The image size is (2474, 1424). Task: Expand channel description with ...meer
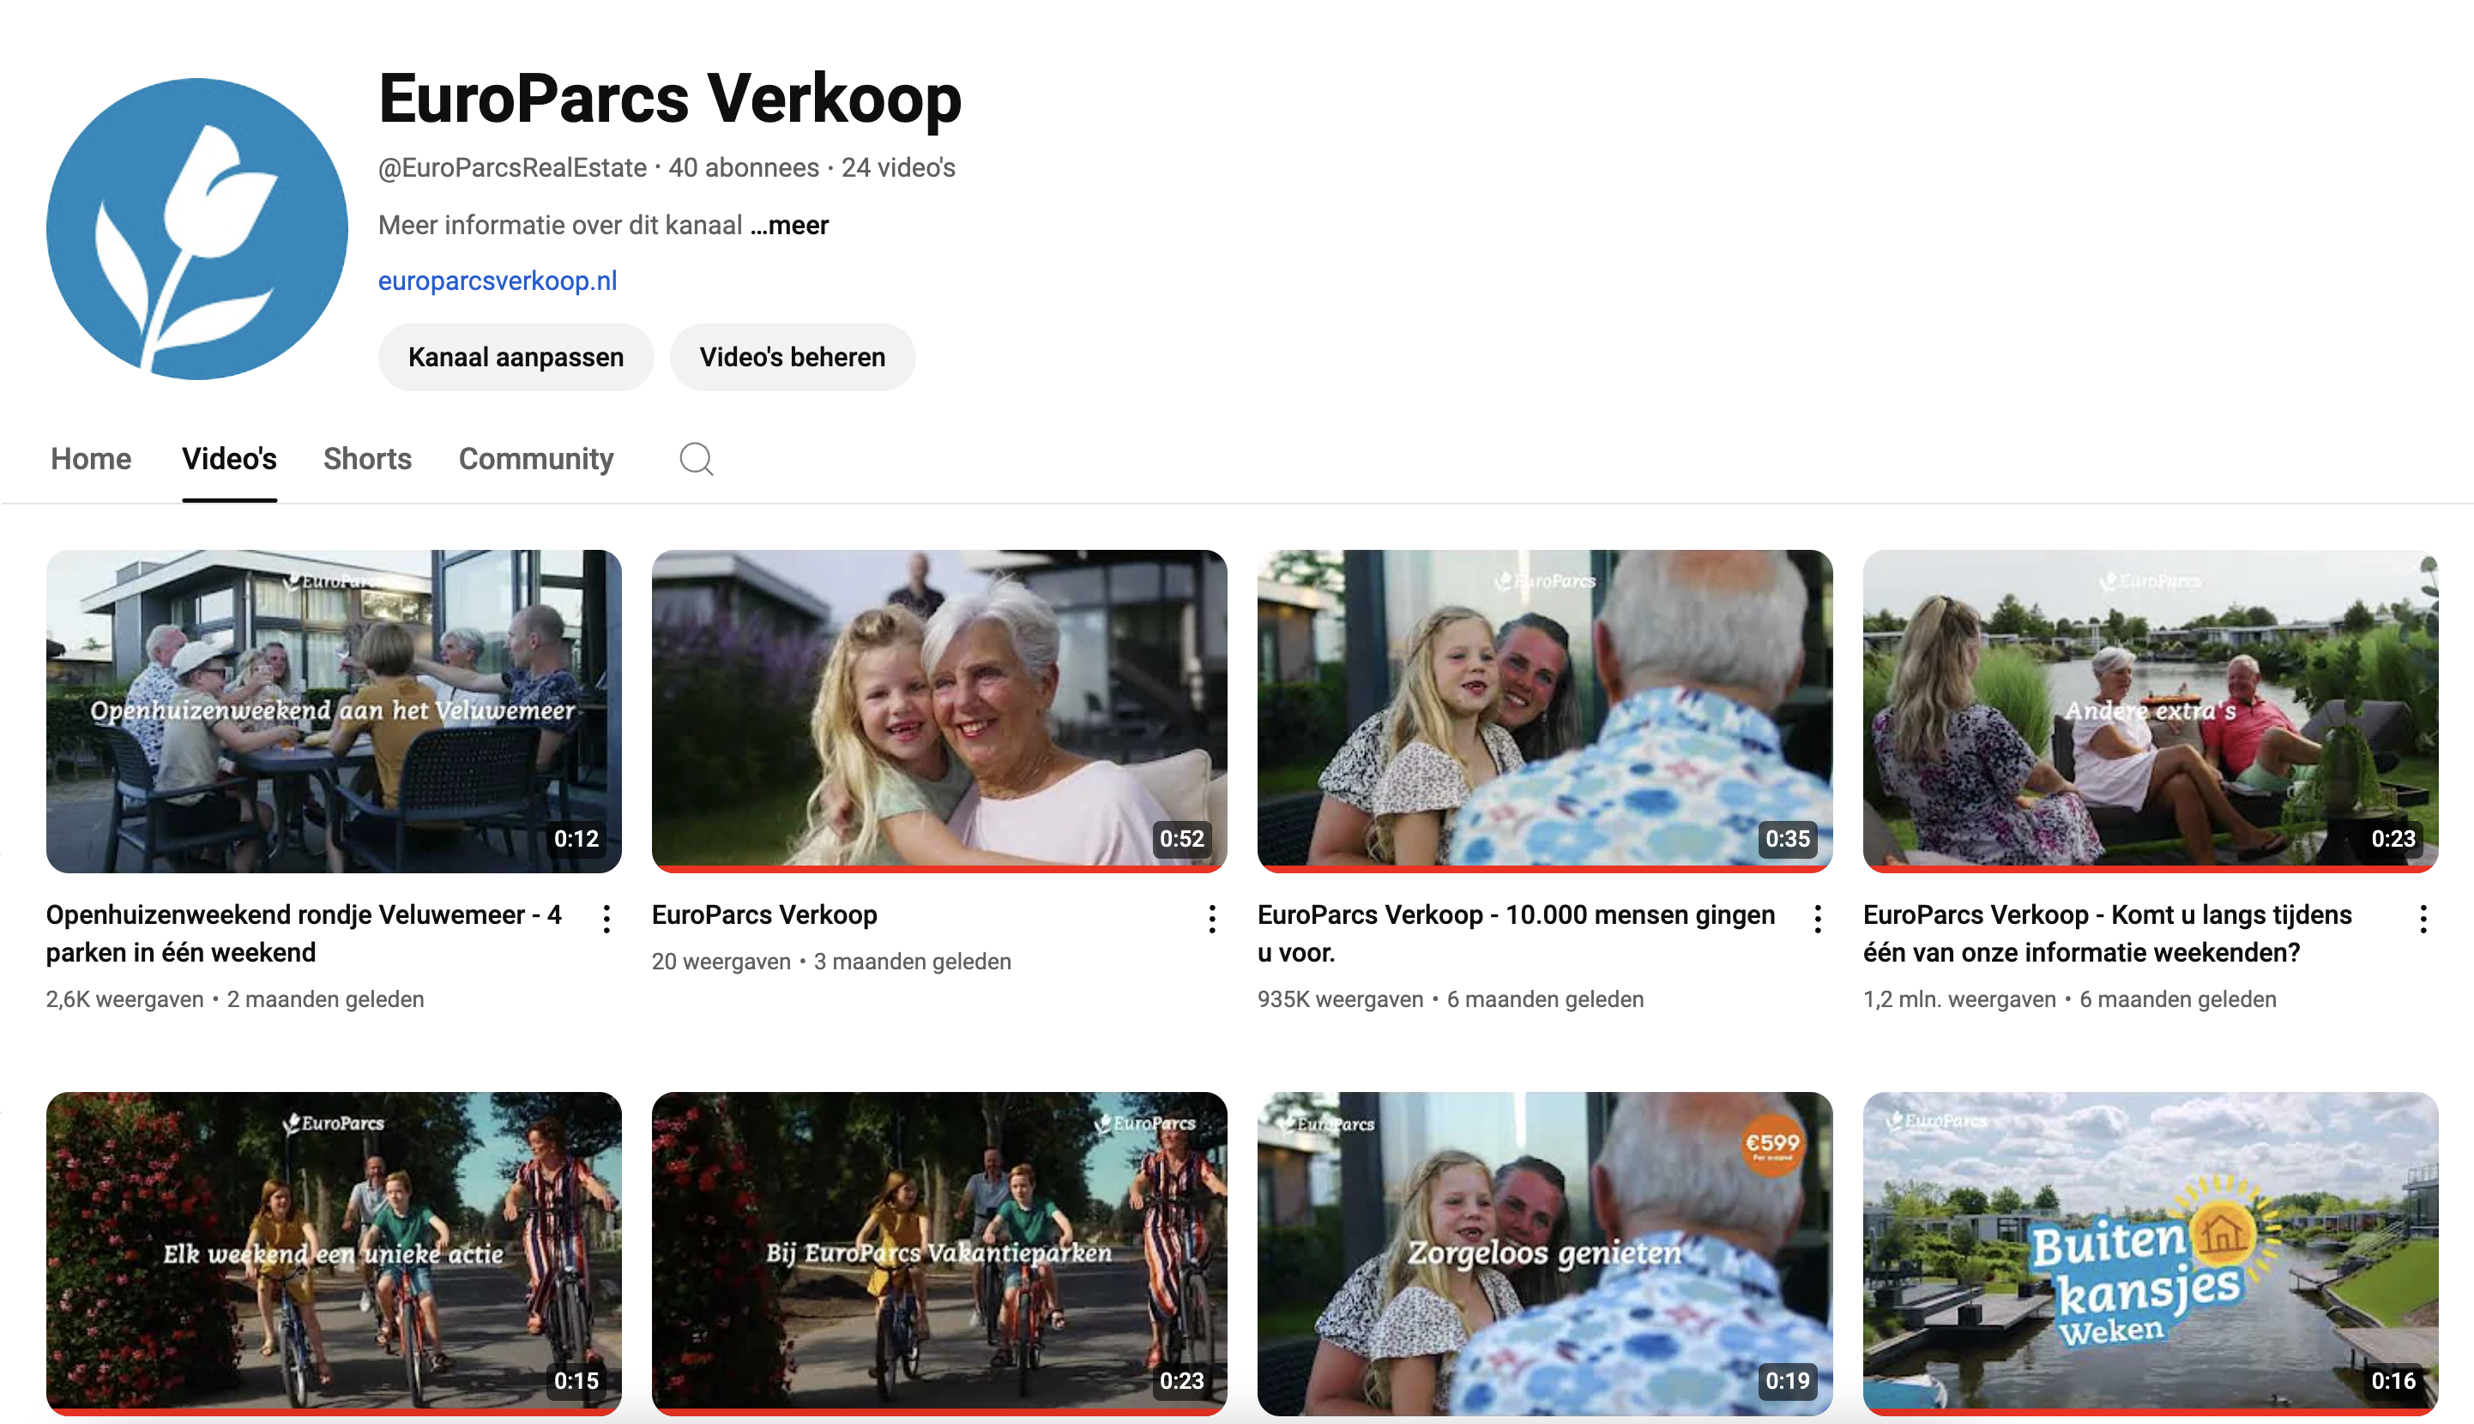pyautogui.click(x=789, y=226)
